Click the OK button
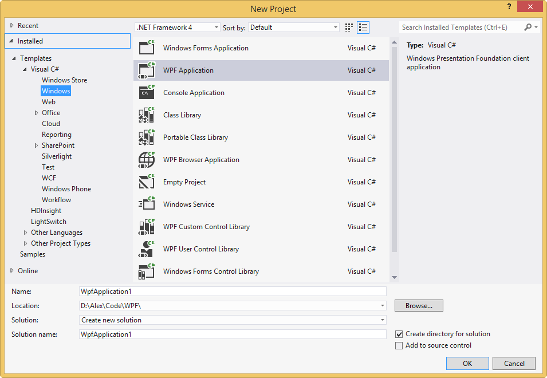Screen dimensions: 547x378 pos(467,363)
